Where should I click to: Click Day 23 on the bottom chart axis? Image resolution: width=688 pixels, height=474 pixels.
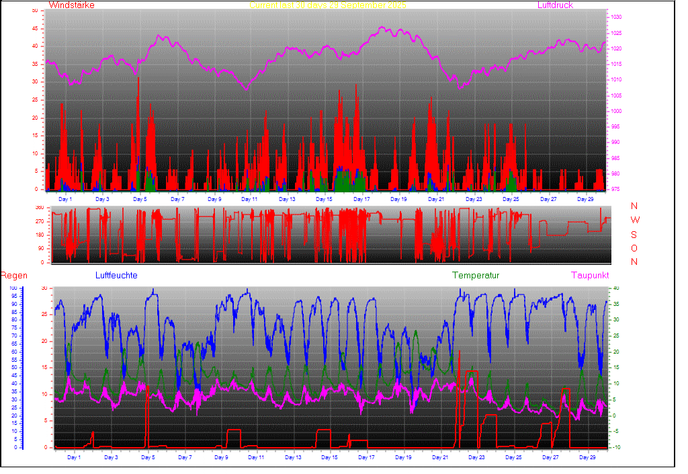point(476,457)
